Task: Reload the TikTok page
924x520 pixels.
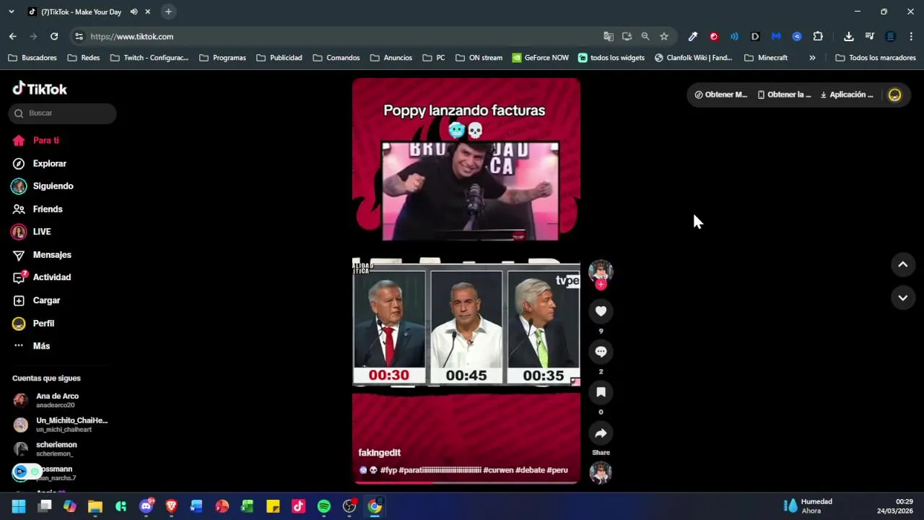Action: pyautogui.click(x=54, y=36)
